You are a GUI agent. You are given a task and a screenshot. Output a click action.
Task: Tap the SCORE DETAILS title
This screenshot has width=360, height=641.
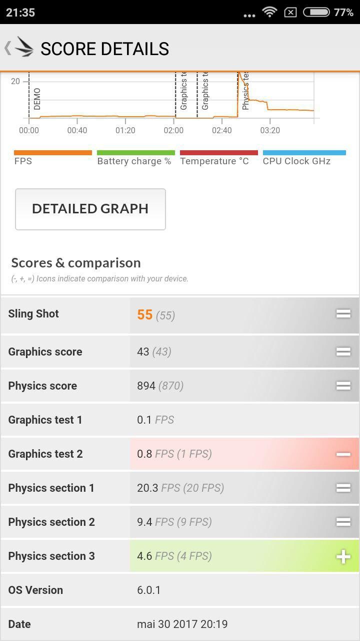104,49
